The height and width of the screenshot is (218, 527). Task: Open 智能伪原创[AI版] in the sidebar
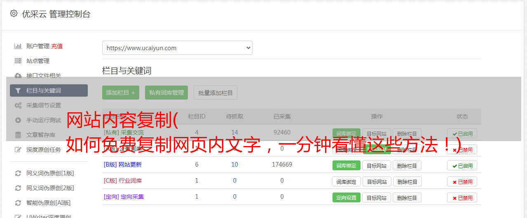pos(49,203)
